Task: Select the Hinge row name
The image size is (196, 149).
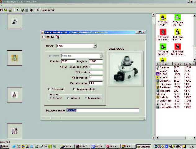Action: [x=163, y=94]
